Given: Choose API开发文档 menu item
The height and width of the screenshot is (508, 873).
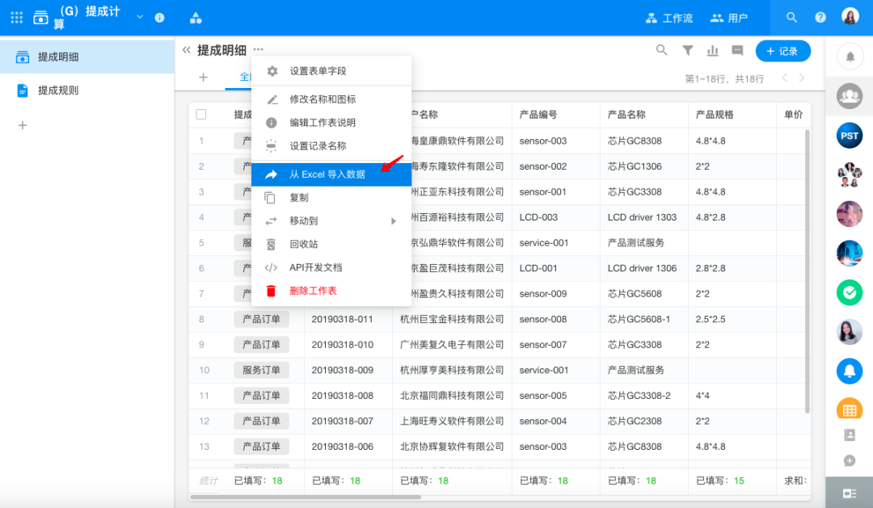Looking at the screenshot, I should pos(331,267).
